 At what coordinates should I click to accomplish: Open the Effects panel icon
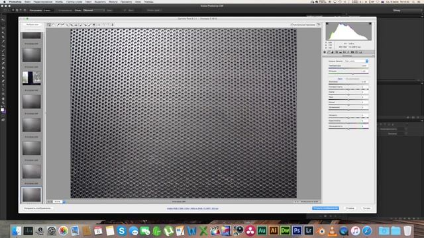tap(348, 52)
